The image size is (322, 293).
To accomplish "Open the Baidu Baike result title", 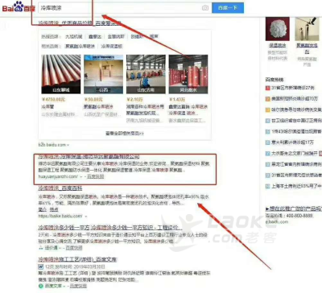I will (x=60, y=188).
